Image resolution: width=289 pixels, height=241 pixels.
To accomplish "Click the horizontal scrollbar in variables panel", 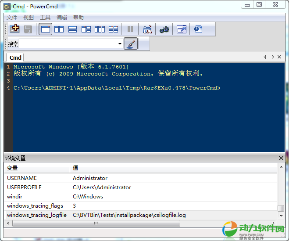I will 96,223.
